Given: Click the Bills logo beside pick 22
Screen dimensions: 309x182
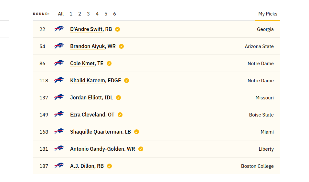Looking at the screenshot, I should point(59,29).
